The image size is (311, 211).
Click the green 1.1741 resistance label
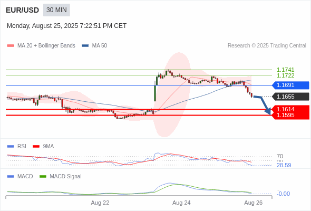(x=285, y=70)
